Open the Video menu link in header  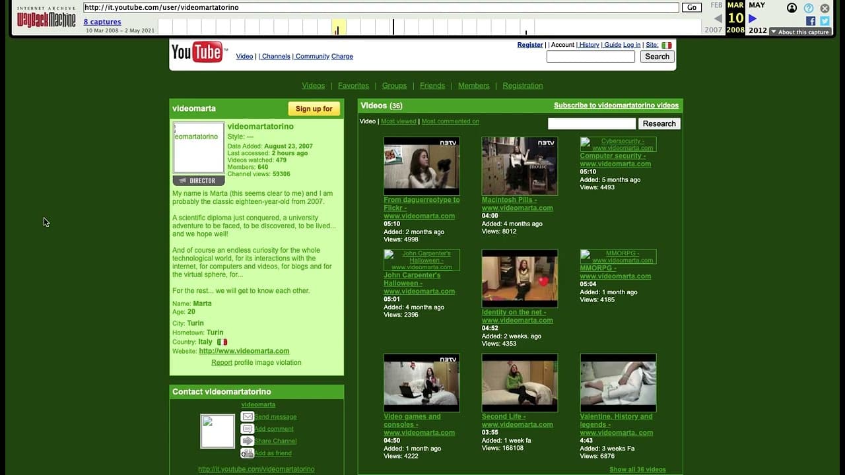[245, 57]
